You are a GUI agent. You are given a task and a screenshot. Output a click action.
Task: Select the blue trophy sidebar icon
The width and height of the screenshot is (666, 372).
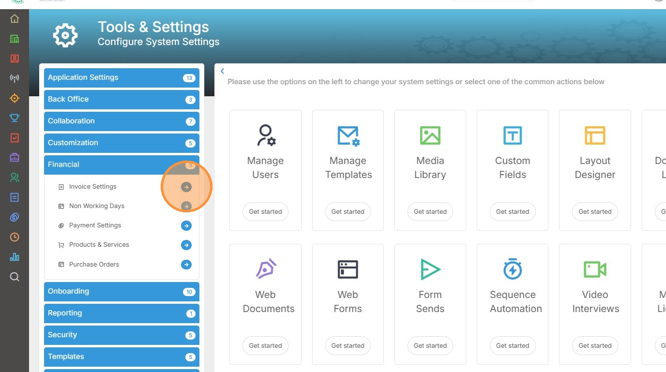pos(15,118)
